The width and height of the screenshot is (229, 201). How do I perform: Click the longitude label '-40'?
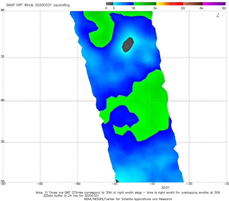click(152, 184)
